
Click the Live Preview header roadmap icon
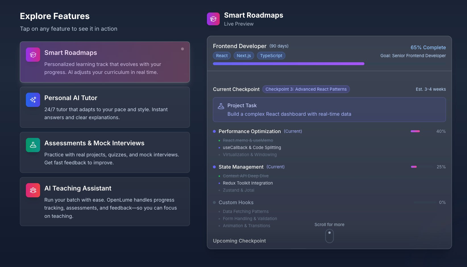[x=213, y=19]
